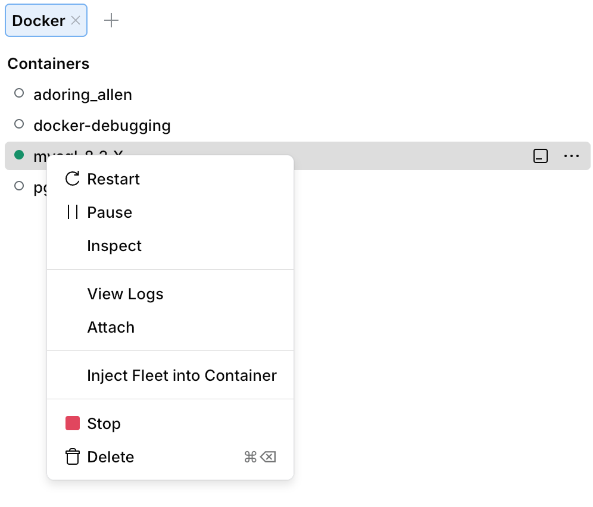Click the red Stop square swatch
This screenshot has width=593, height=507.
(72, 423)
